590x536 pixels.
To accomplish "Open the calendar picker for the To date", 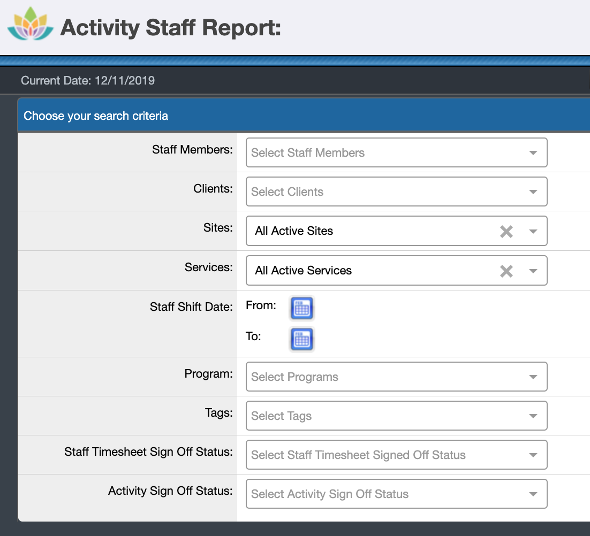I will tap(301, 339).
